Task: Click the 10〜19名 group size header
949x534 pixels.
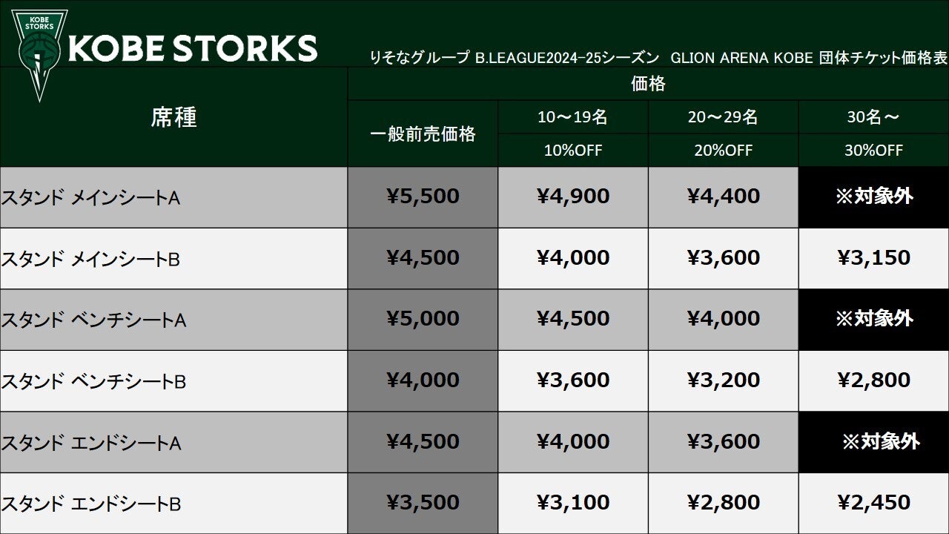Action: point(573,117)
